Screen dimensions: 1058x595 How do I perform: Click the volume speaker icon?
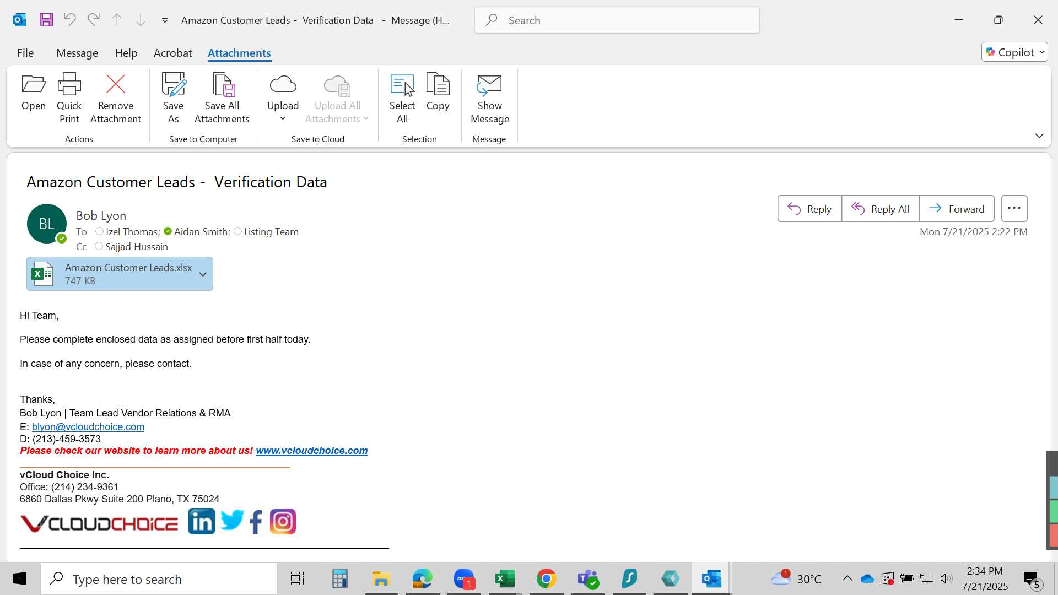(x=946, y=578)
